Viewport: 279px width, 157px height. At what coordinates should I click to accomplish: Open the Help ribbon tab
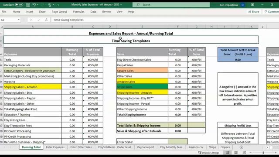coord(131,12)
